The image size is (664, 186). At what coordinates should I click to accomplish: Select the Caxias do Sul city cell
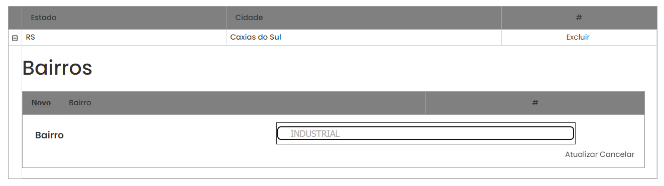(364, 37)
